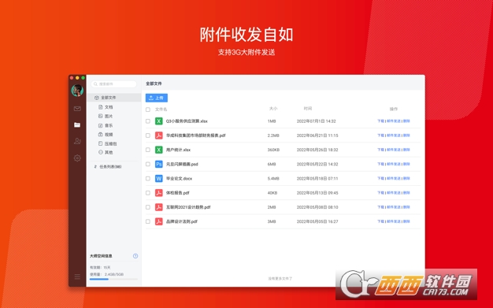Check the box for Q3小服务供应测算.xlsx

click(148, 121)
